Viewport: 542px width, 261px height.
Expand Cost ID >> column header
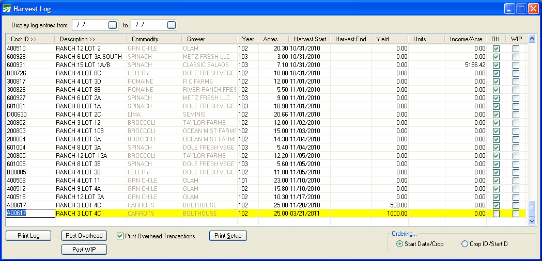(24, 39)
